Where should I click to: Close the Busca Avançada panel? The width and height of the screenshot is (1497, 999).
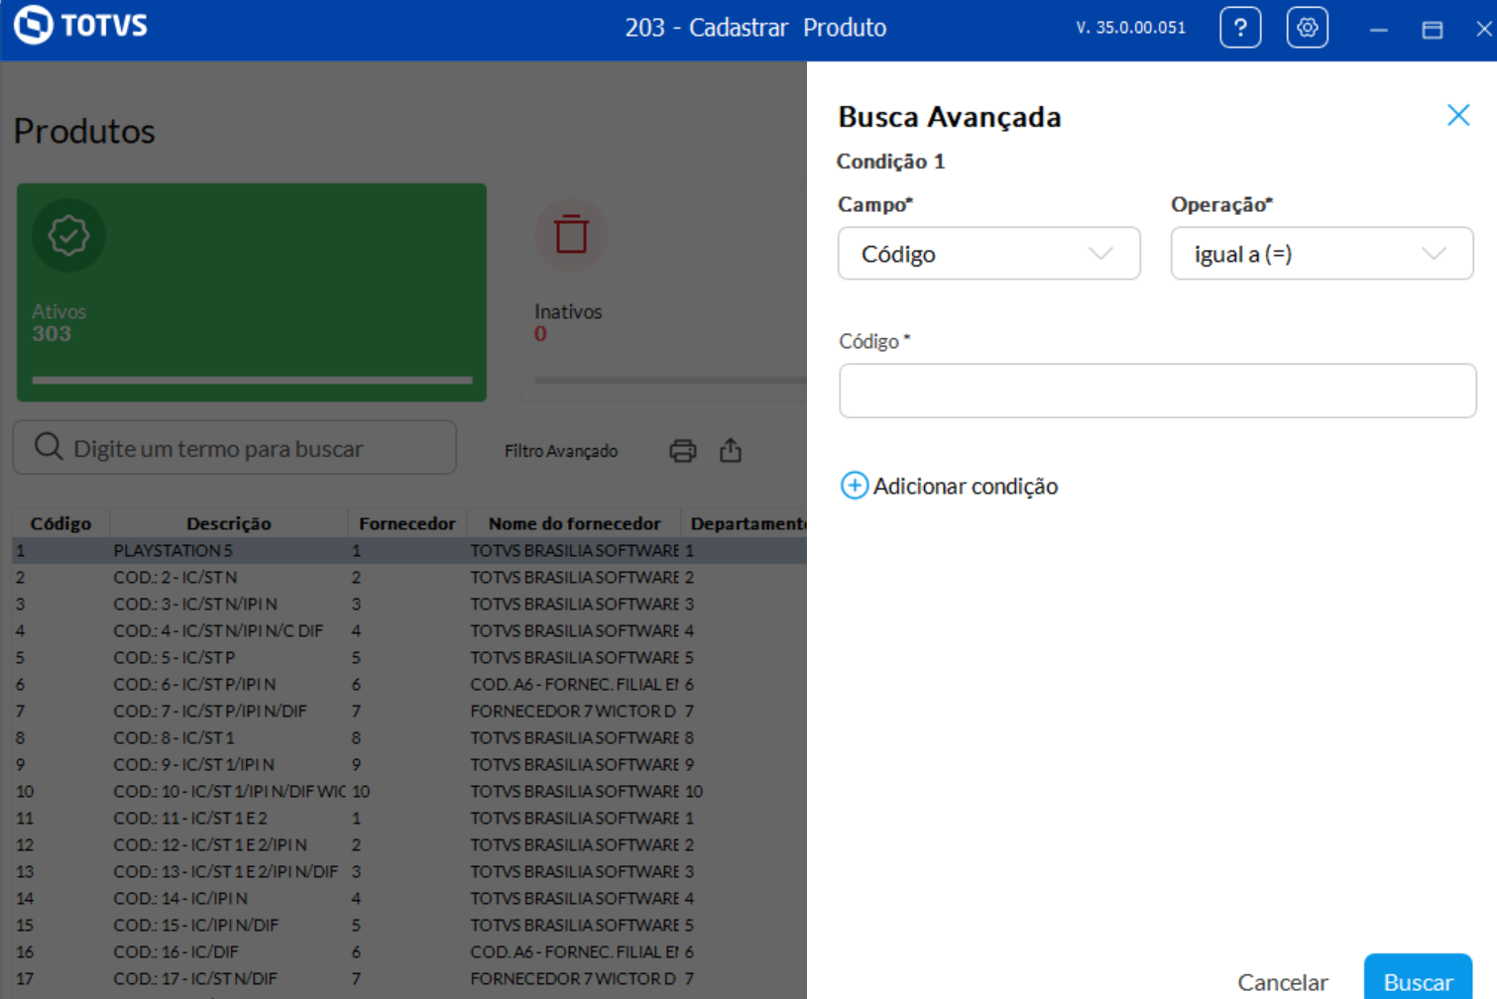click(1457, 115)
